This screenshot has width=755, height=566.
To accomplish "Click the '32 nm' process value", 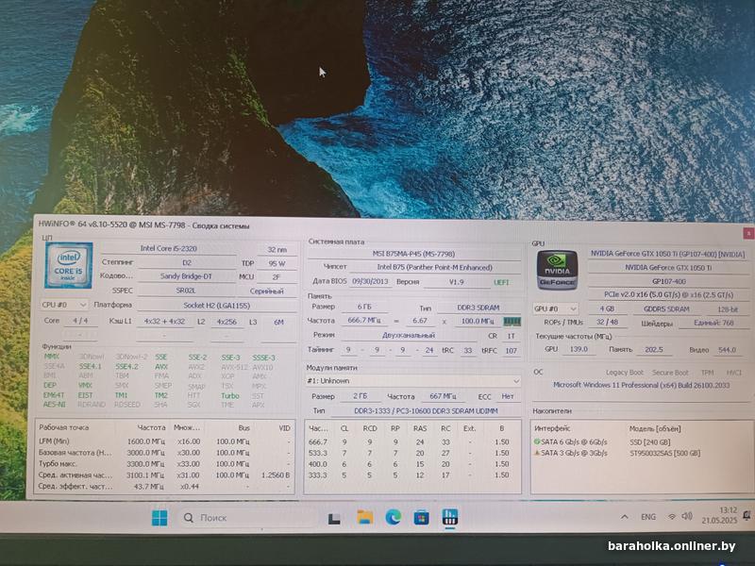I will [277, 249].
